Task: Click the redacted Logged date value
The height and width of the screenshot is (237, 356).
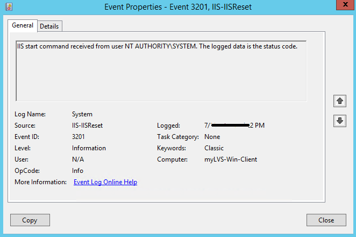Action: [x=234, y=126]
